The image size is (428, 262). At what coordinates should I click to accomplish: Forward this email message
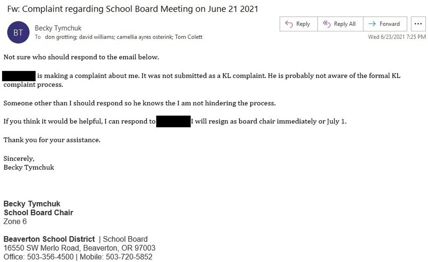coord(385,24)
